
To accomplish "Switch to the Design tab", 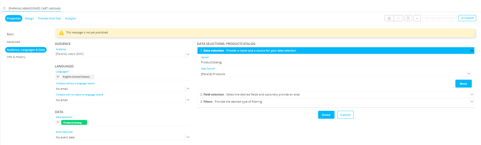I will [x=29, y=18].
